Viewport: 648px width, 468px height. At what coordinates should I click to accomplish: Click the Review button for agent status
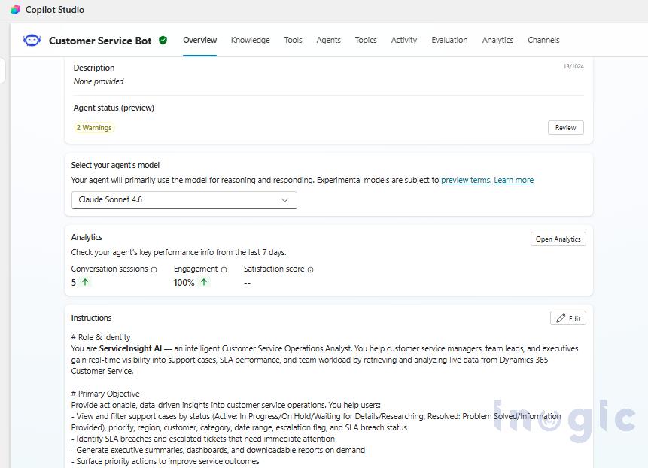pos(566,128)
